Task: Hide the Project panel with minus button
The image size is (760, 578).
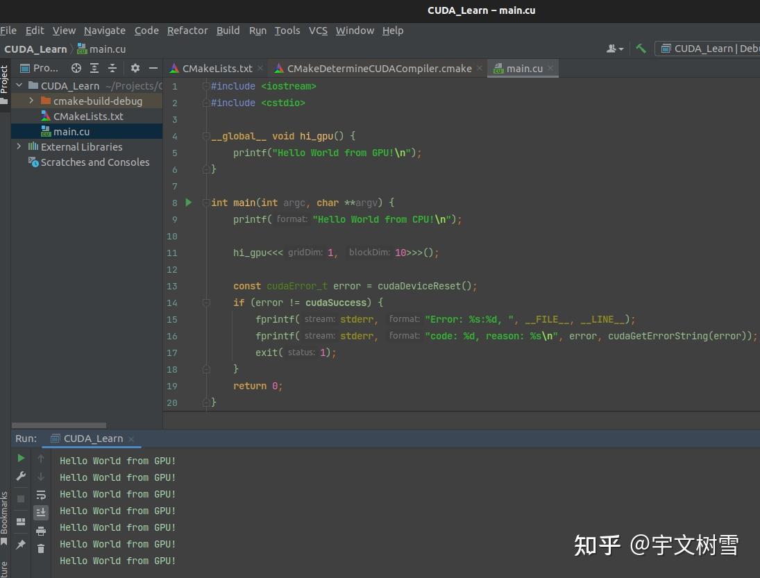Action: point(153,68)
